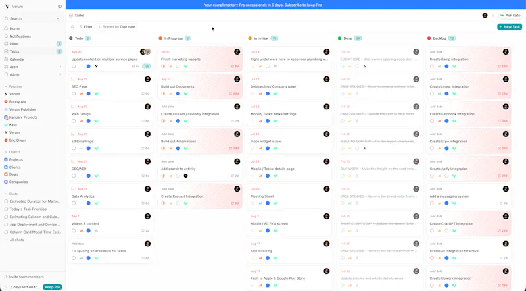
Task: Toggle status circle on Data Analytics card
Action: click(x=74, y=203)
